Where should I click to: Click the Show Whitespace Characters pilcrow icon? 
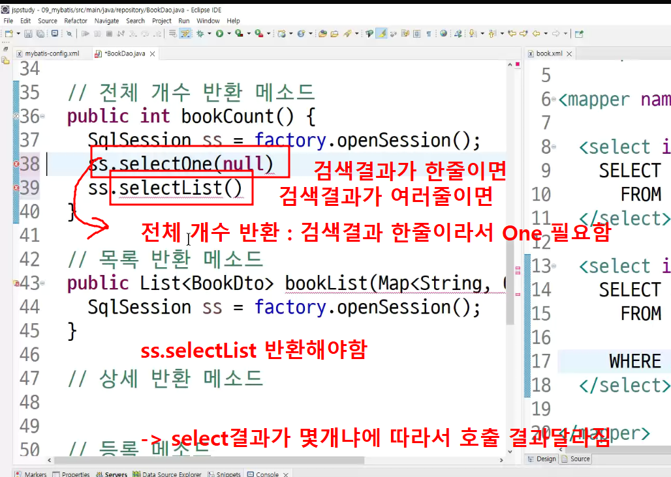[x=428, y=34]
